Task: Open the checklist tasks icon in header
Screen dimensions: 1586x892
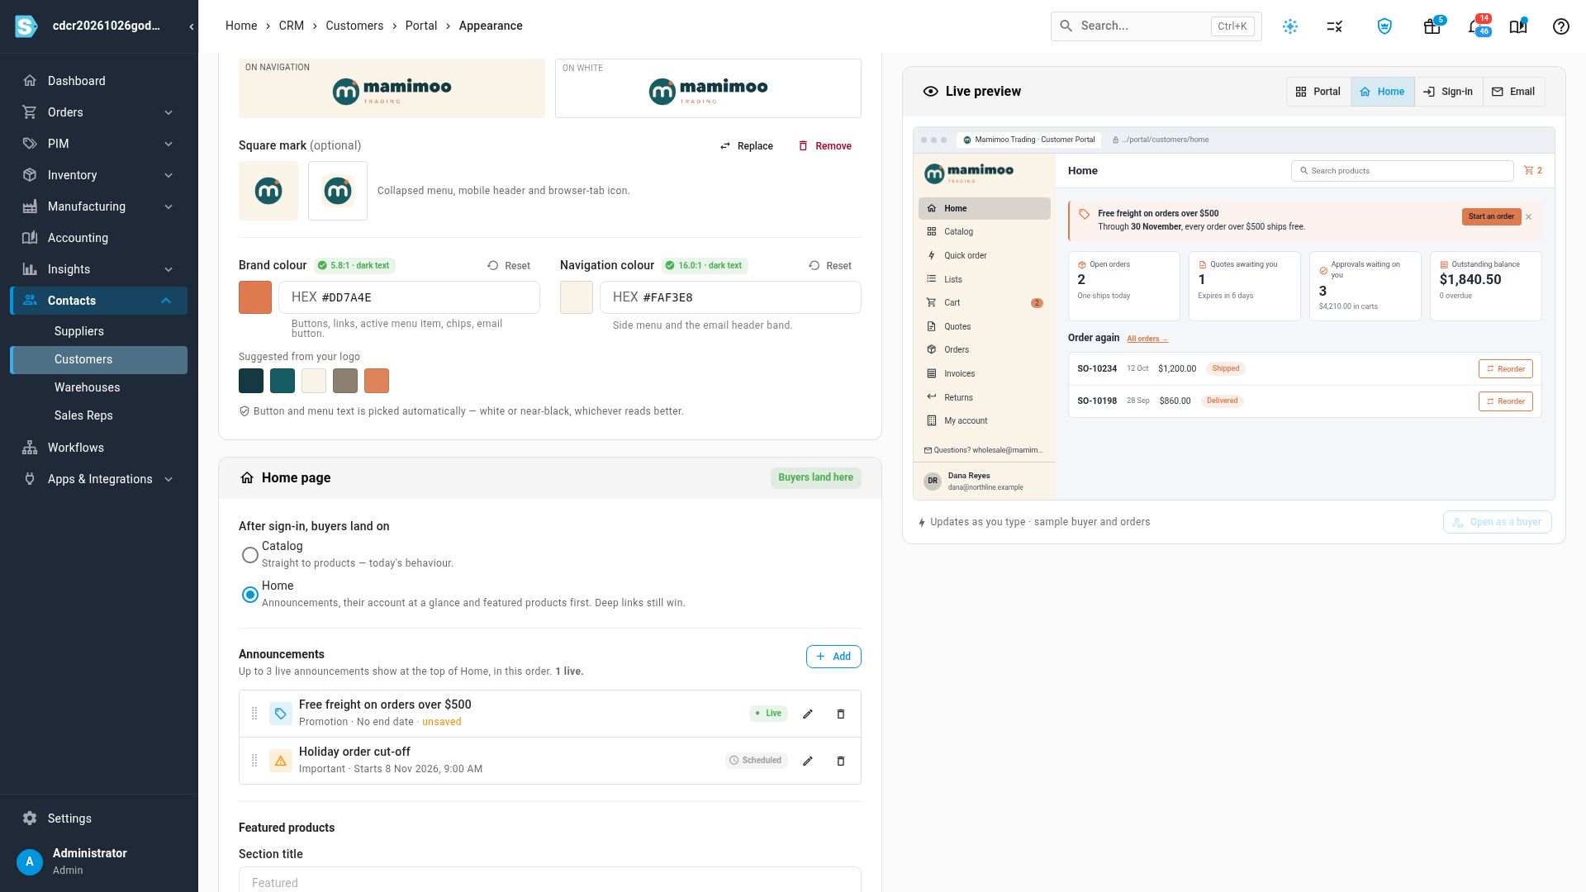Action: (x=1335, y=26)
